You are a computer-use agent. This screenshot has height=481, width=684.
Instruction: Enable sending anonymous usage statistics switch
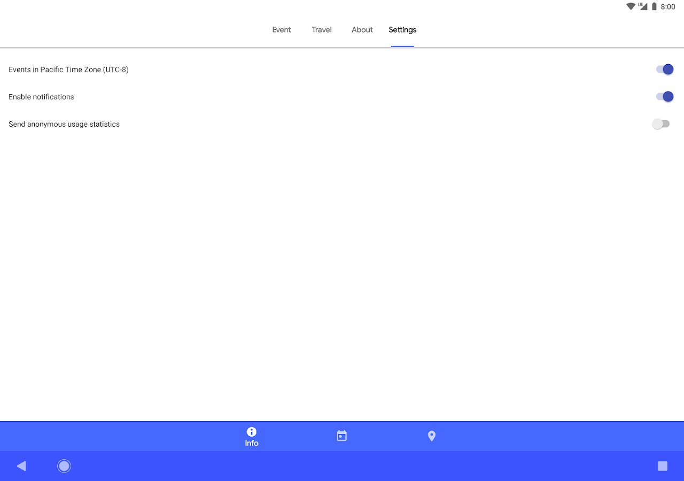click(x=661, y=124)
